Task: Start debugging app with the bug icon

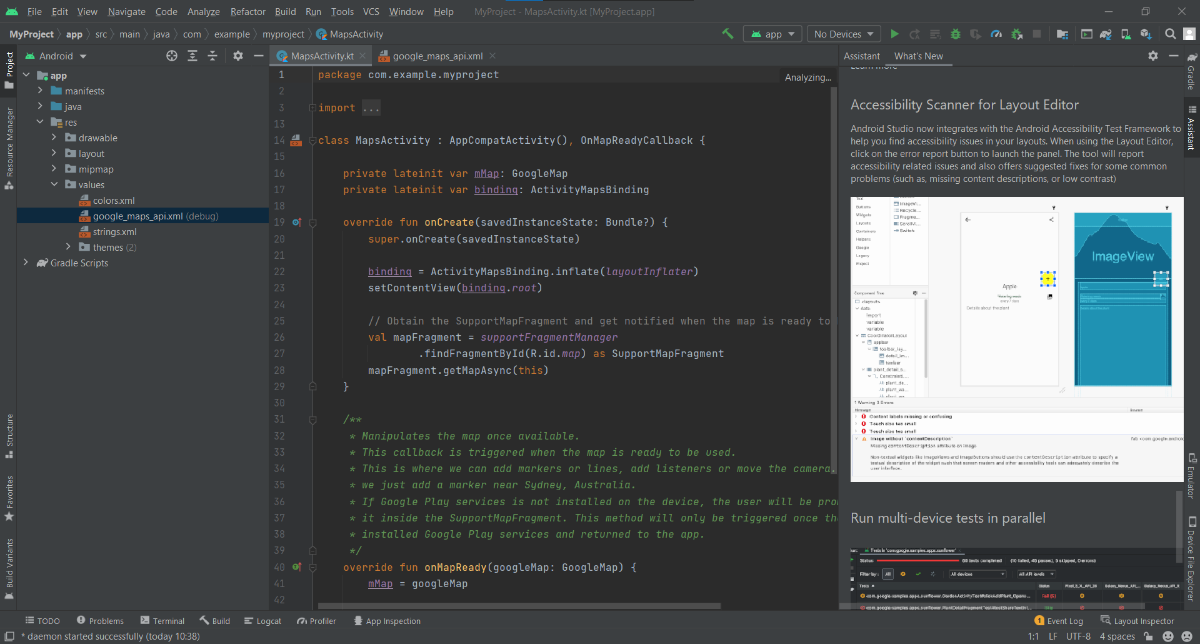Action: (955, 34)
